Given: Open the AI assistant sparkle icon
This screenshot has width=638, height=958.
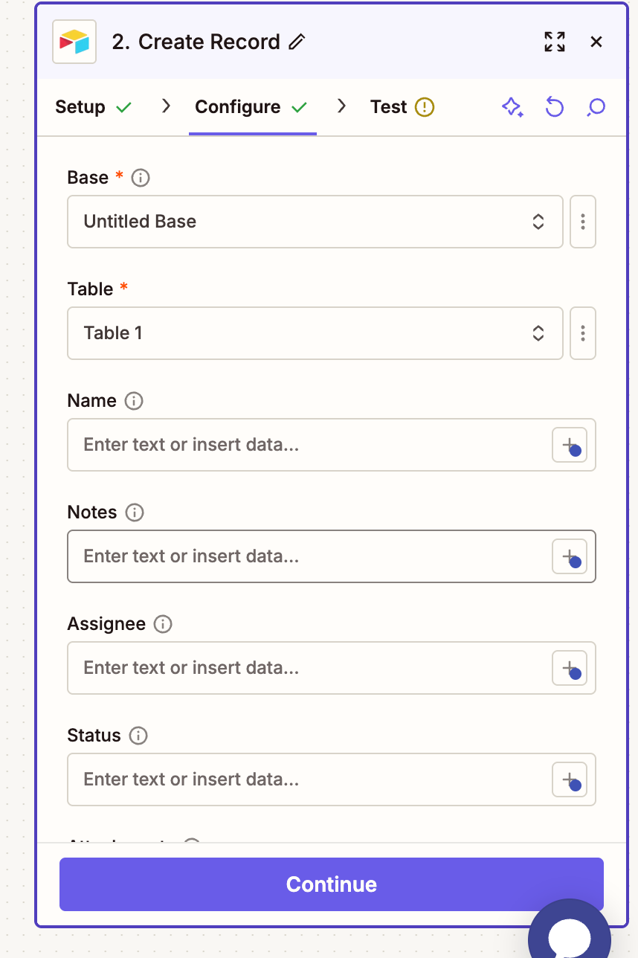Looking at the screenshot, I should point(512,107).
